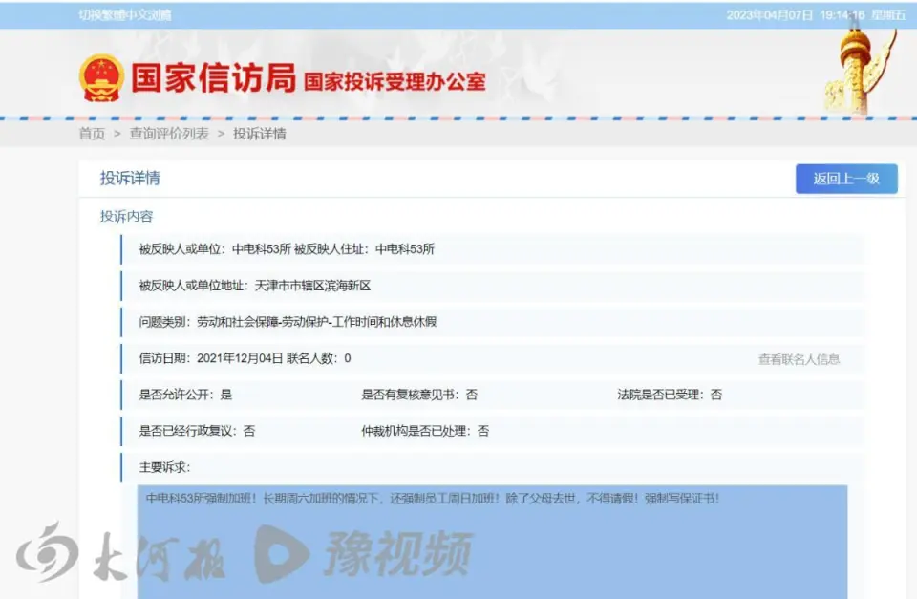Click 投诉详情 breadcrumb item

pos(260,134)
